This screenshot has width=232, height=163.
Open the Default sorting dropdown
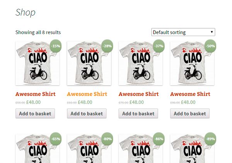183,32
